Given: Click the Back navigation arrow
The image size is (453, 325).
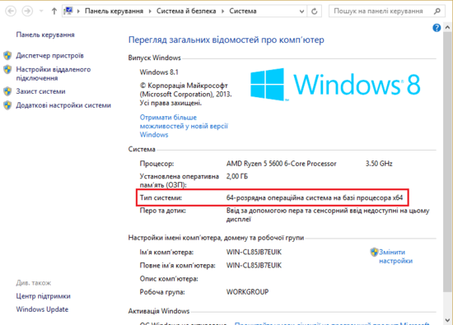Looking at the screenshot, I should click(11, 12).
